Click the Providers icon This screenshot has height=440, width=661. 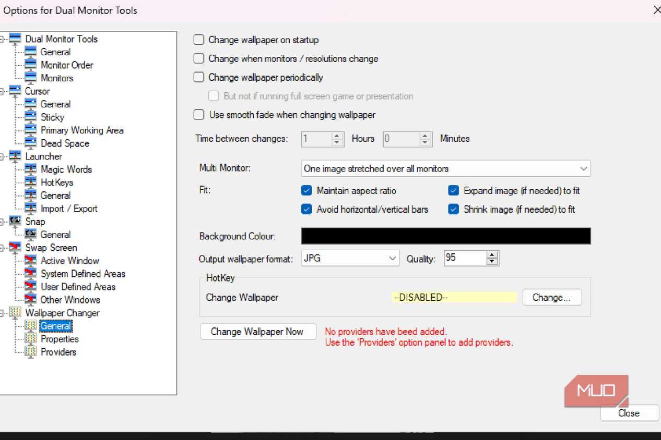click(x=31, y=351)
